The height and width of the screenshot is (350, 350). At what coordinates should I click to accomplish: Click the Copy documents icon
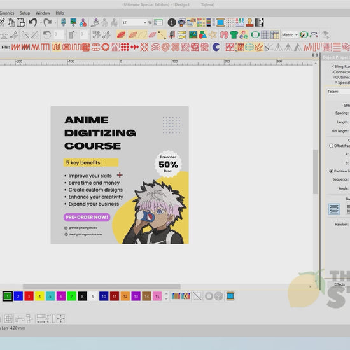pyautogui.click(x=11, y=22)
